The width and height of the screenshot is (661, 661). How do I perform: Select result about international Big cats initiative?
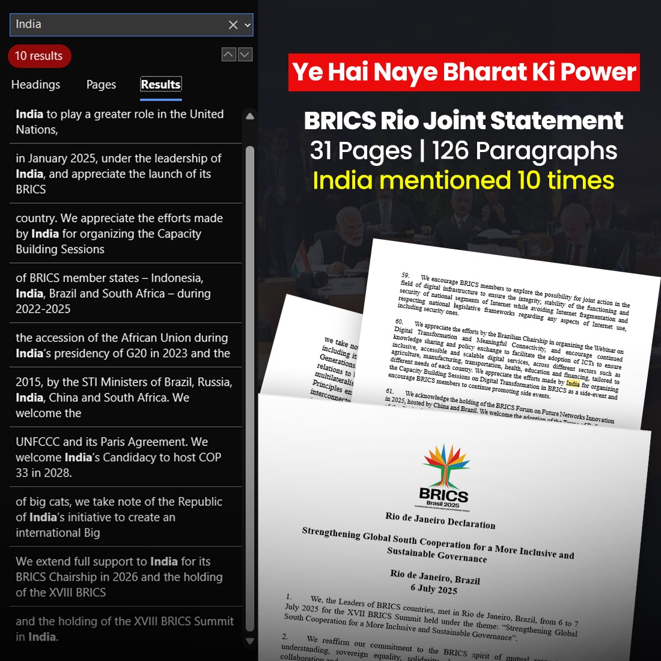(x=126, y=517)
